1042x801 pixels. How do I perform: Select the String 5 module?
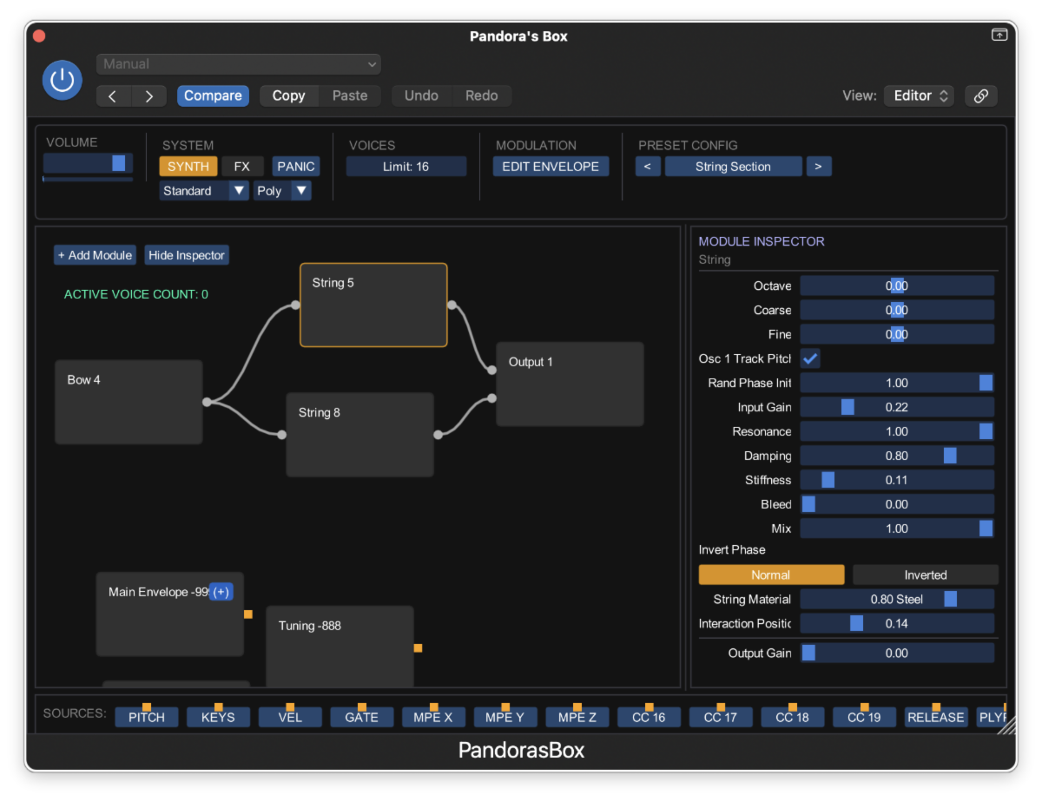tap(373, 305)
